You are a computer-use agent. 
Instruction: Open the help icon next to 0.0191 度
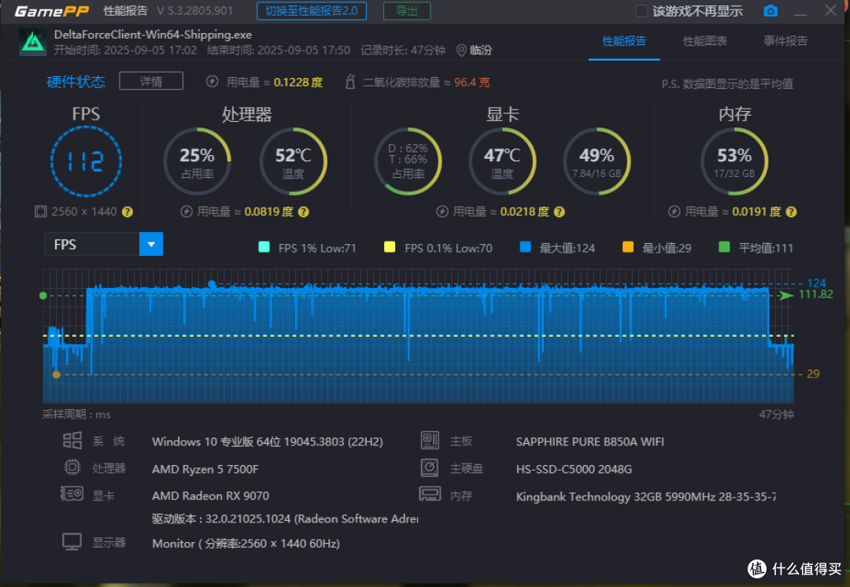(792, 212)
